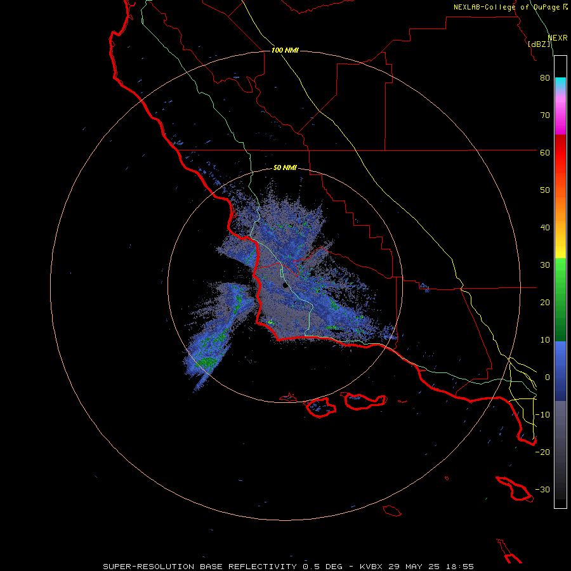Select the 10 value on dBZ scale
The height and width of the screenshot is (571, 571).
pyautogui.click(x=545, y=340)
